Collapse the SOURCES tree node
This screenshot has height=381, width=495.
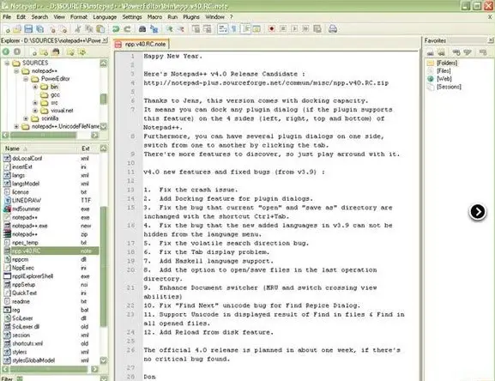(7, 63)
